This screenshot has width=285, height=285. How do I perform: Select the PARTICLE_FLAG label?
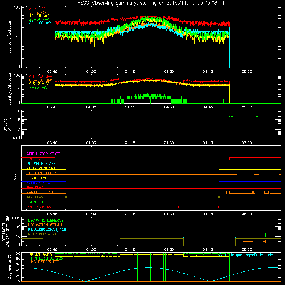[x=40, y=192]
